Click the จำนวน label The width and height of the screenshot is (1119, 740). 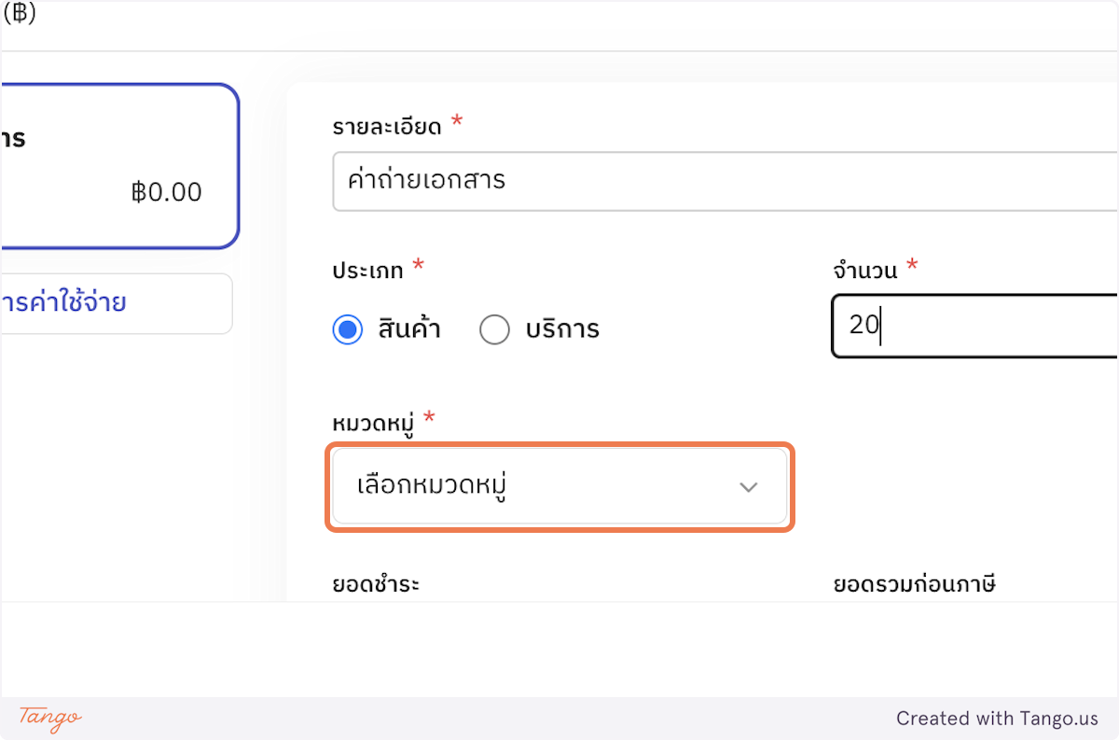click(865, 271)
